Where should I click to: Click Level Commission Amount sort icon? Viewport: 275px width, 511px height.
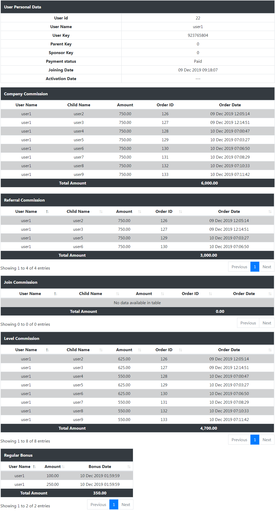pos(140,350)
